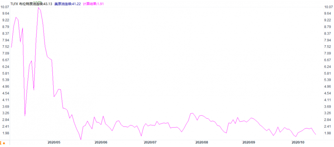Click the 10.07 value on right price axis
This screenshot has height=147, width=334.
click(x=327, y=7)
